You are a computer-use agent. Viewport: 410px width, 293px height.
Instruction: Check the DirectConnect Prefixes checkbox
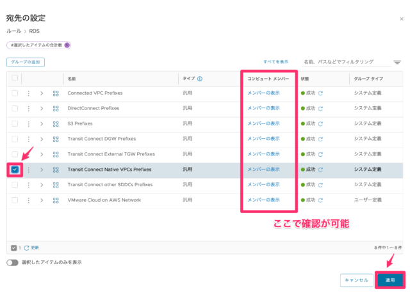click(15, 108)
